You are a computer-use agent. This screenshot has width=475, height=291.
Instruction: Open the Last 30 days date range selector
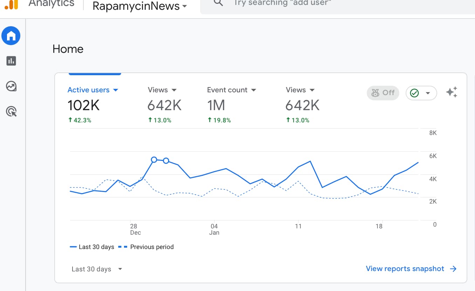(x=97, y=269)
